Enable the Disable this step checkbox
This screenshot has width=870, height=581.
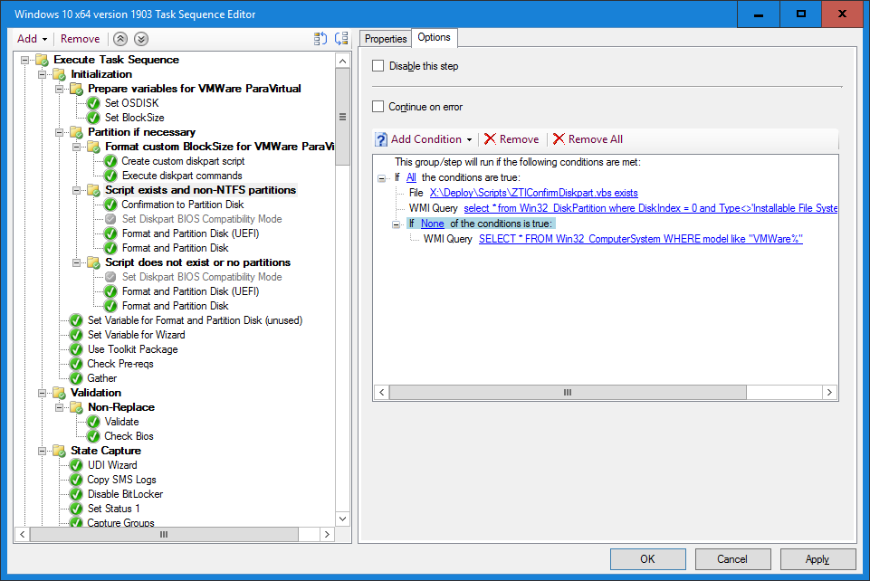coord(378,66)
